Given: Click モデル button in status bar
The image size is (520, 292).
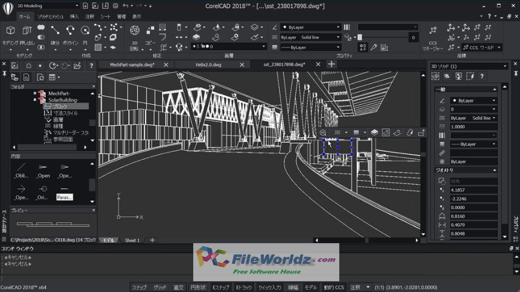Looking at the screenshot, I should tap(311, 287).
